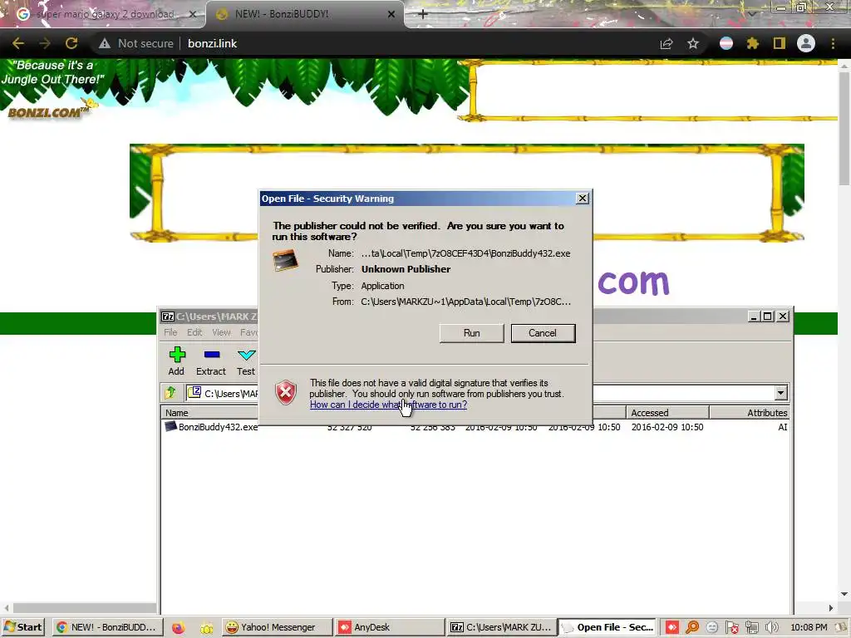Image resolution: width=851 pixels, height=638 pixels.
Task: Toggle the browser side panel
Action: pos(780,43)
